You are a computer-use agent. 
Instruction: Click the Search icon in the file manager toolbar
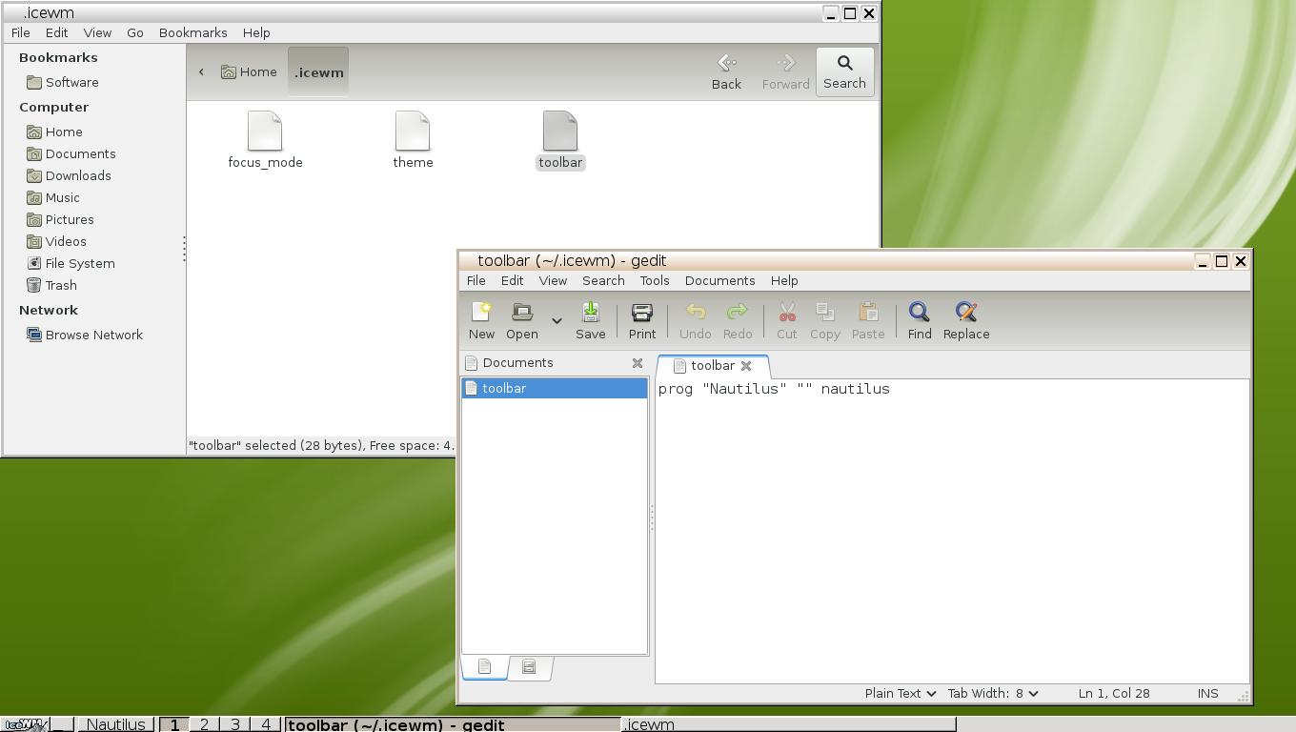(844, 71)
